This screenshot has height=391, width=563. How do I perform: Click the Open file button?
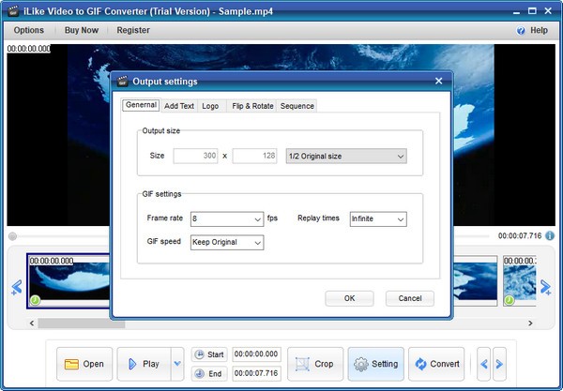84,364
